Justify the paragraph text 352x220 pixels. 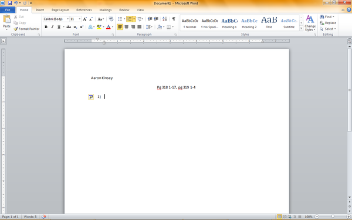tap(140, 27)
